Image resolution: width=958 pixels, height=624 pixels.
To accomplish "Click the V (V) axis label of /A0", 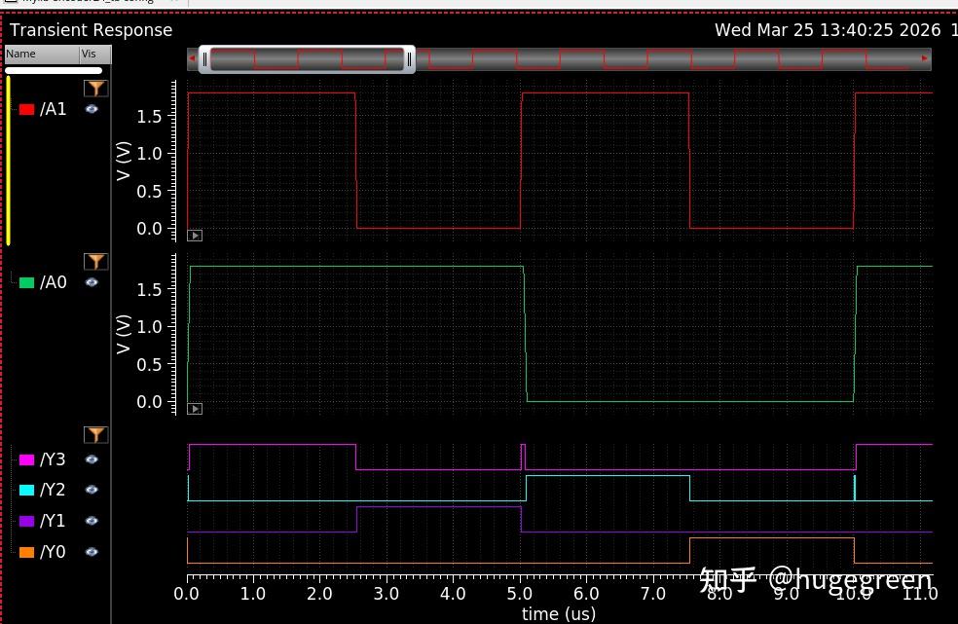I will [124, 334].
